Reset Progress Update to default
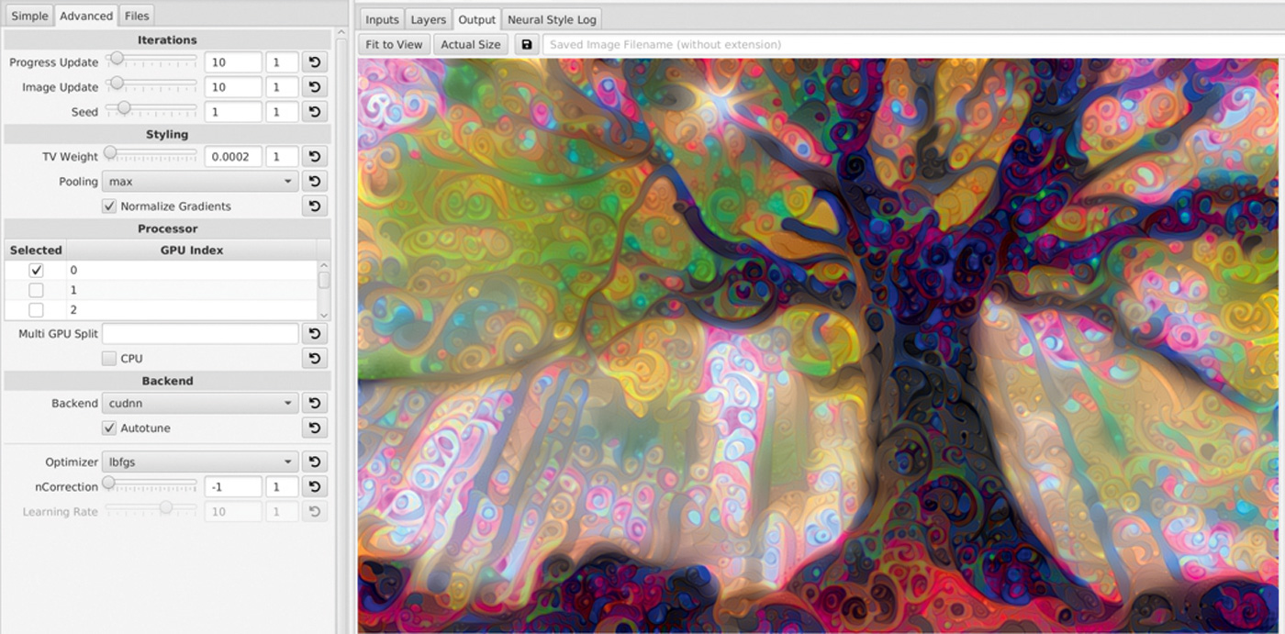 314,62
